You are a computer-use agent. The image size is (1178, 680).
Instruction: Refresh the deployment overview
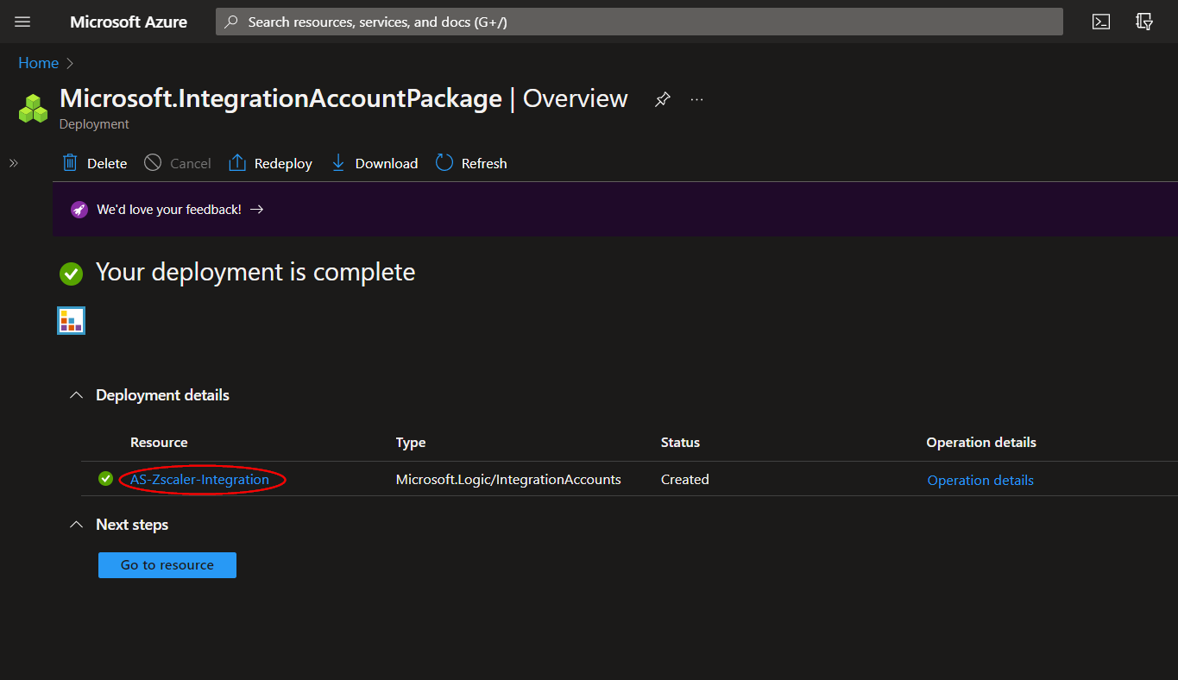(x=471, y=163)
